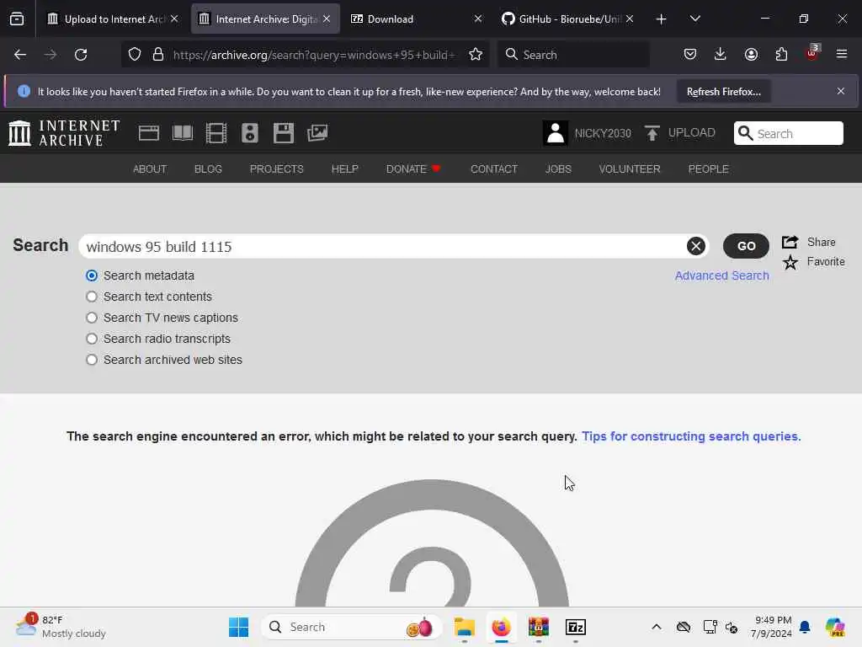The width and height of the screenshot is (862, 647).
Task: Open WinRAR from taskbar
Action: 539,627
